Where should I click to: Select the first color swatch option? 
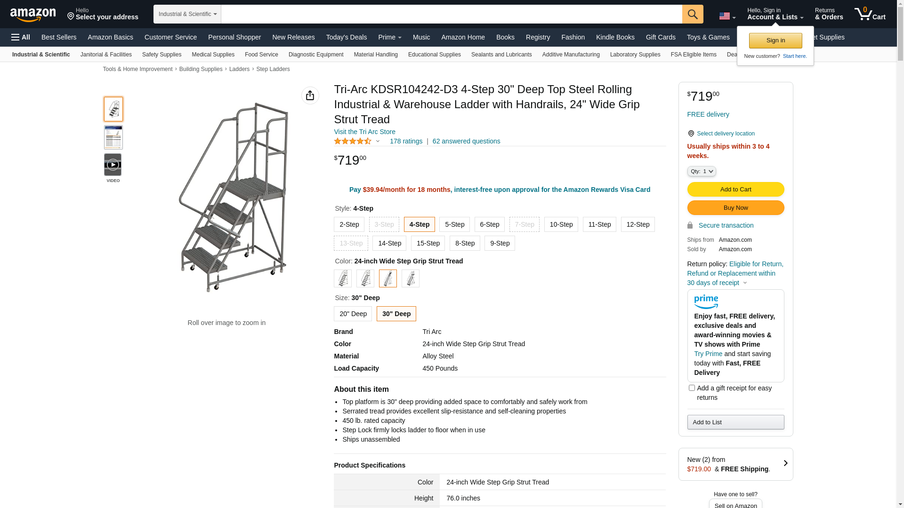[x=343, y=278]
